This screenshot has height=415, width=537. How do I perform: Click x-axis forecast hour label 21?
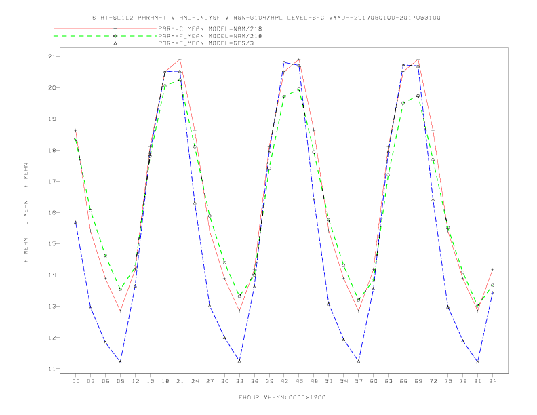pos(180,381)
